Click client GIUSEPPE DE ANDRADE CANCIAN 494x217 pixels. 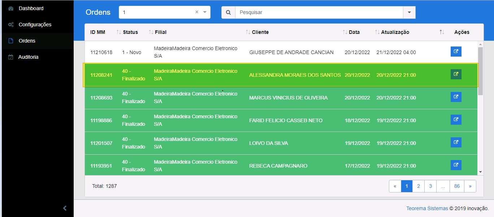[291, 52]
